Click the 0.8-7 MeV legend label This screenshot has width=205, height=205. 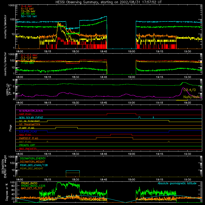[28, 60]
